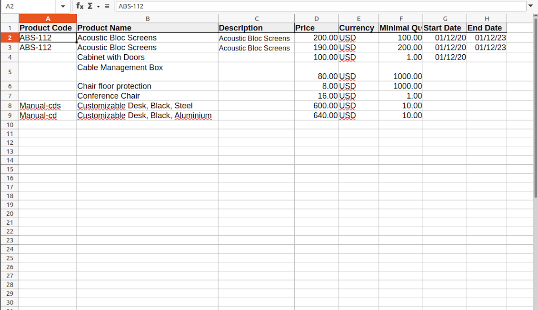538x310 pixels.
Task: Select row 1 header
Action: click(10, 28)
